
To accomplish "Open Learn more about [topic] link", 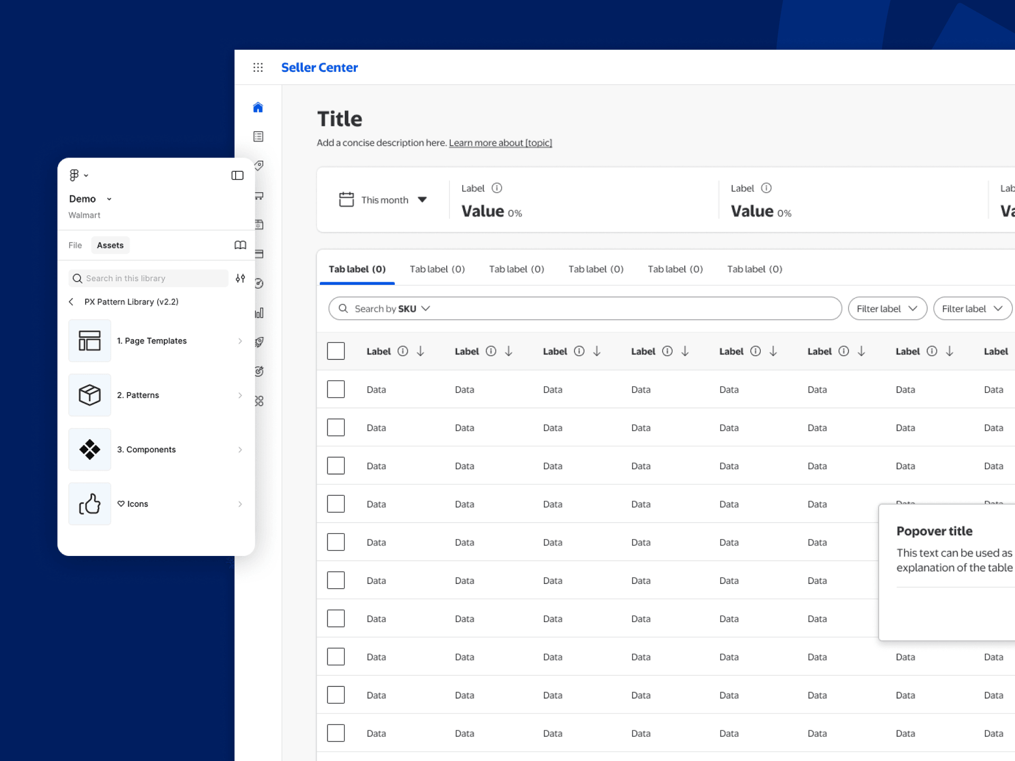I will [501, 143].
